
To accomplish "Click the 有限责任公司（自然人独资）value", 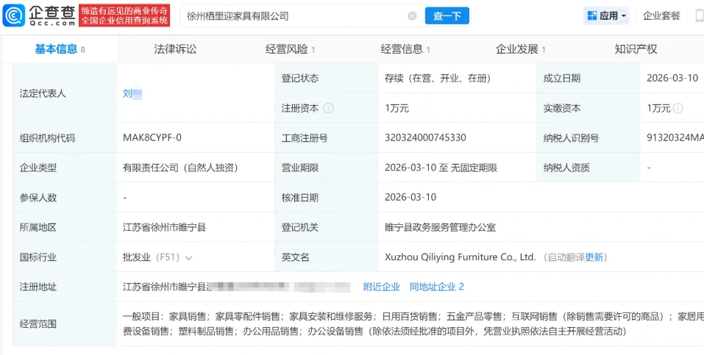I will pos(180,168).
